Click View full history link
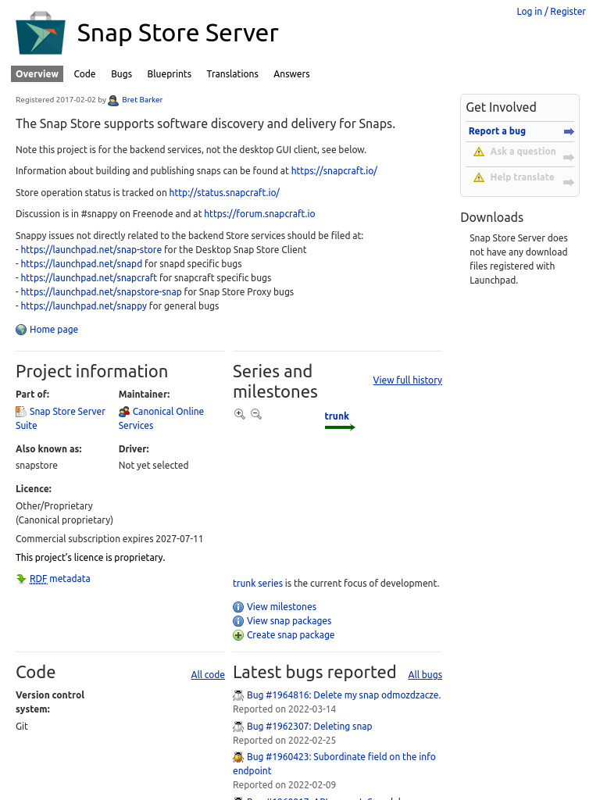The image size is (600, 800). (x=408, y=380)
